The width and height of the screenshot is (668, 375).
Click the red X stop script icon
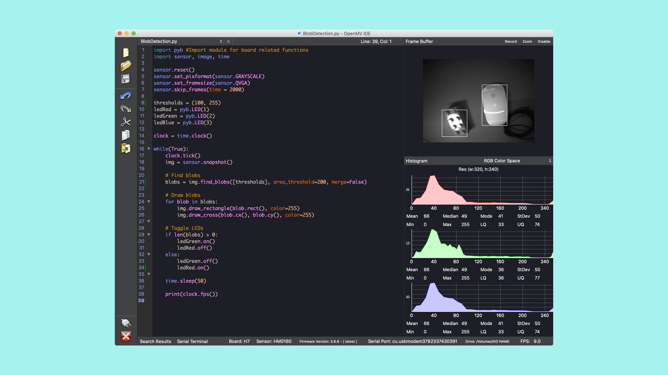[x=126, y=336]
